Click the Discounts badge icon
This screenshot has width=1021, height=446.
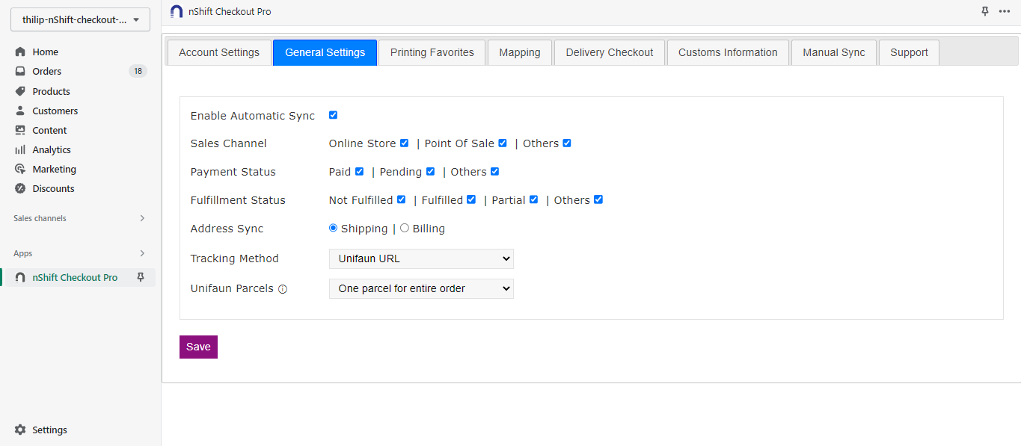coord(20,188)
